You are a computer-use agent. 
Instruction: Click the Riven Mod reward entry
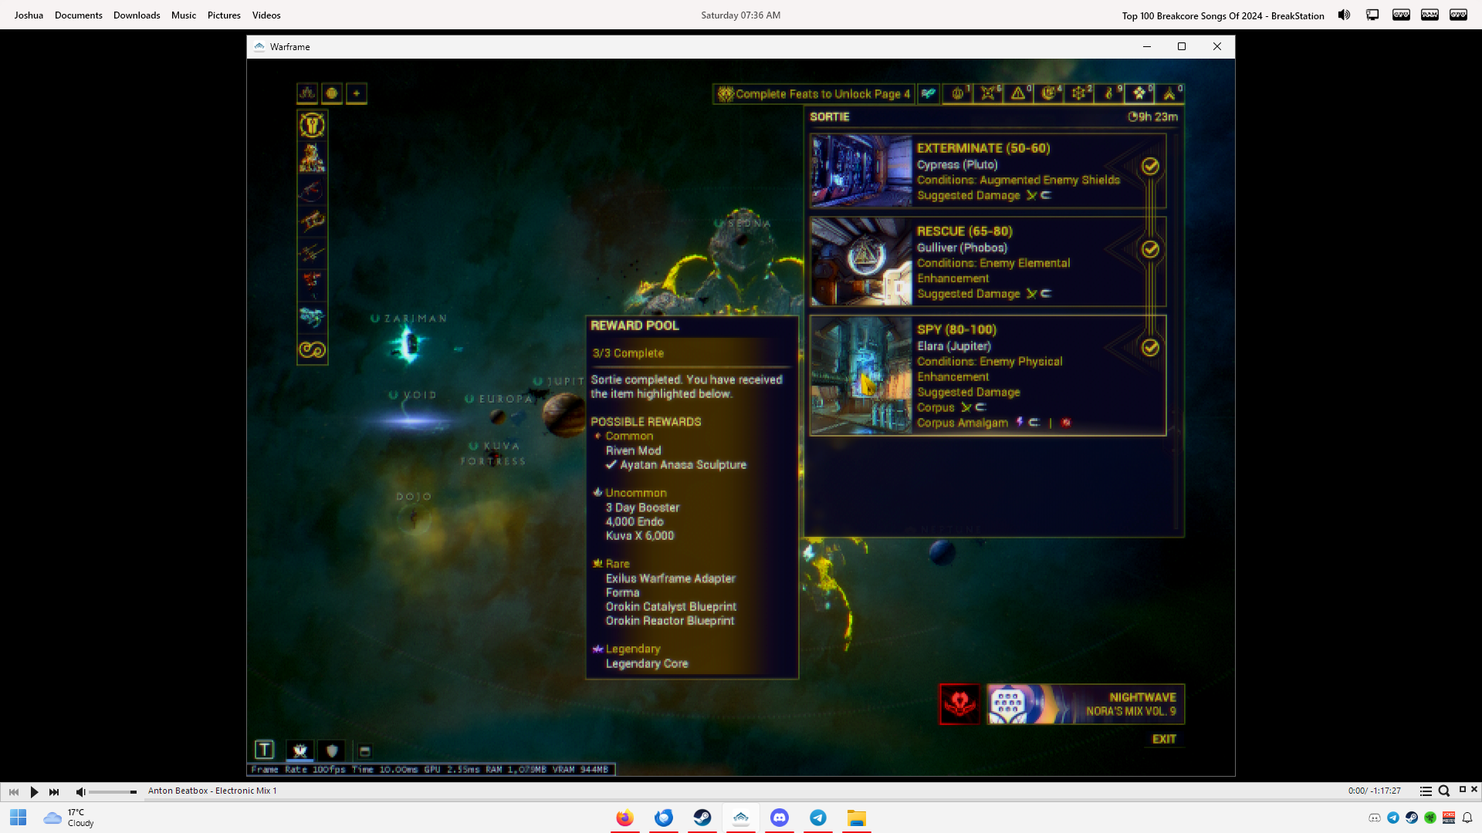633,450
